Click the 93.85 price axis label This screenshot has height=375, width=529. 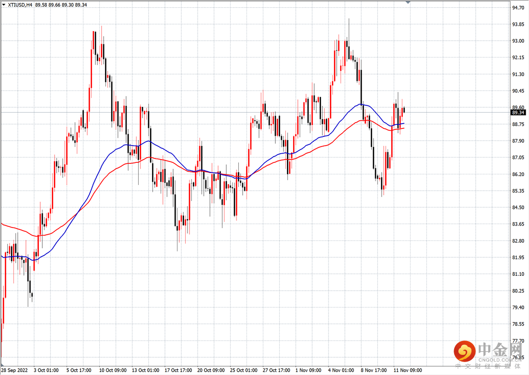point(518,24)
